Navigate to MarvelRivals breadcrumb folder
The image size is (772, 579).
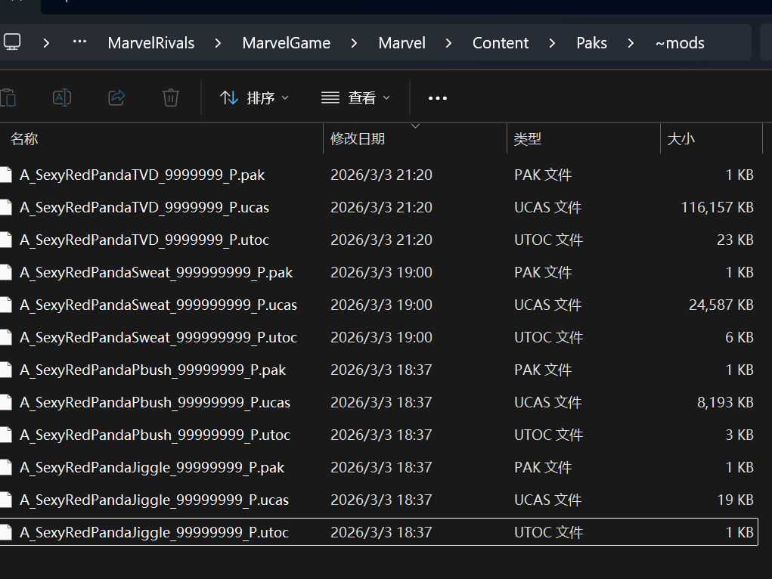click(x=151, y=43)
